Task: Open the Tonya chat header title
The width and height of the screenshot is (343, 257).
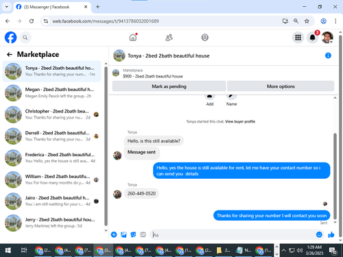Action: 169,56
